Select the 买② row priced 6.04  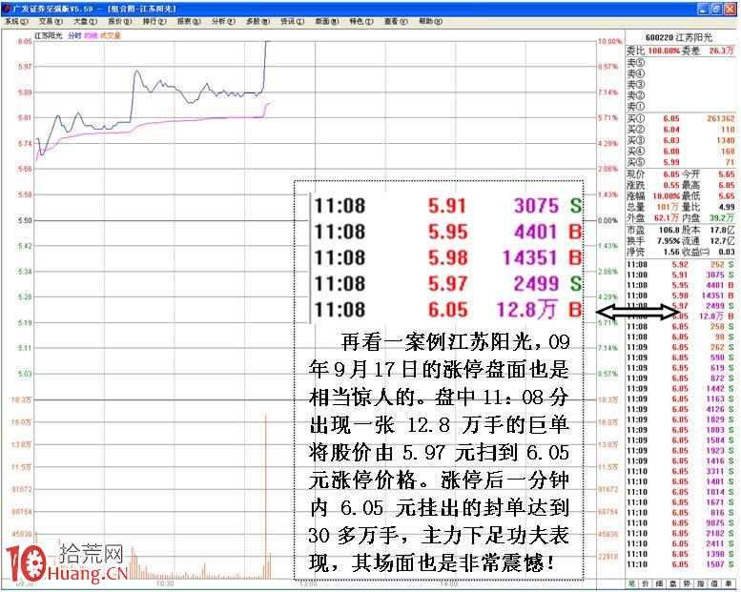[x=681, y=130]
